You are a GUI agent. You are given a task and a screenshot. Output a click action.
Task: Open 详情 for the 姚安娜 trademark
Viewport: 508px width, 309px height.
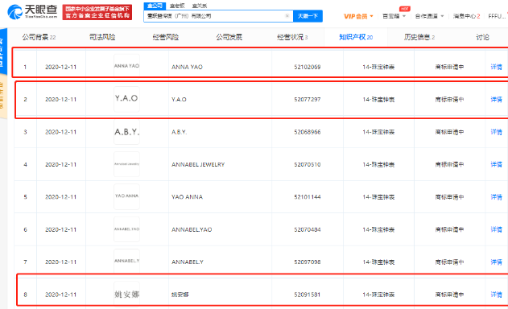pos(496,295)
